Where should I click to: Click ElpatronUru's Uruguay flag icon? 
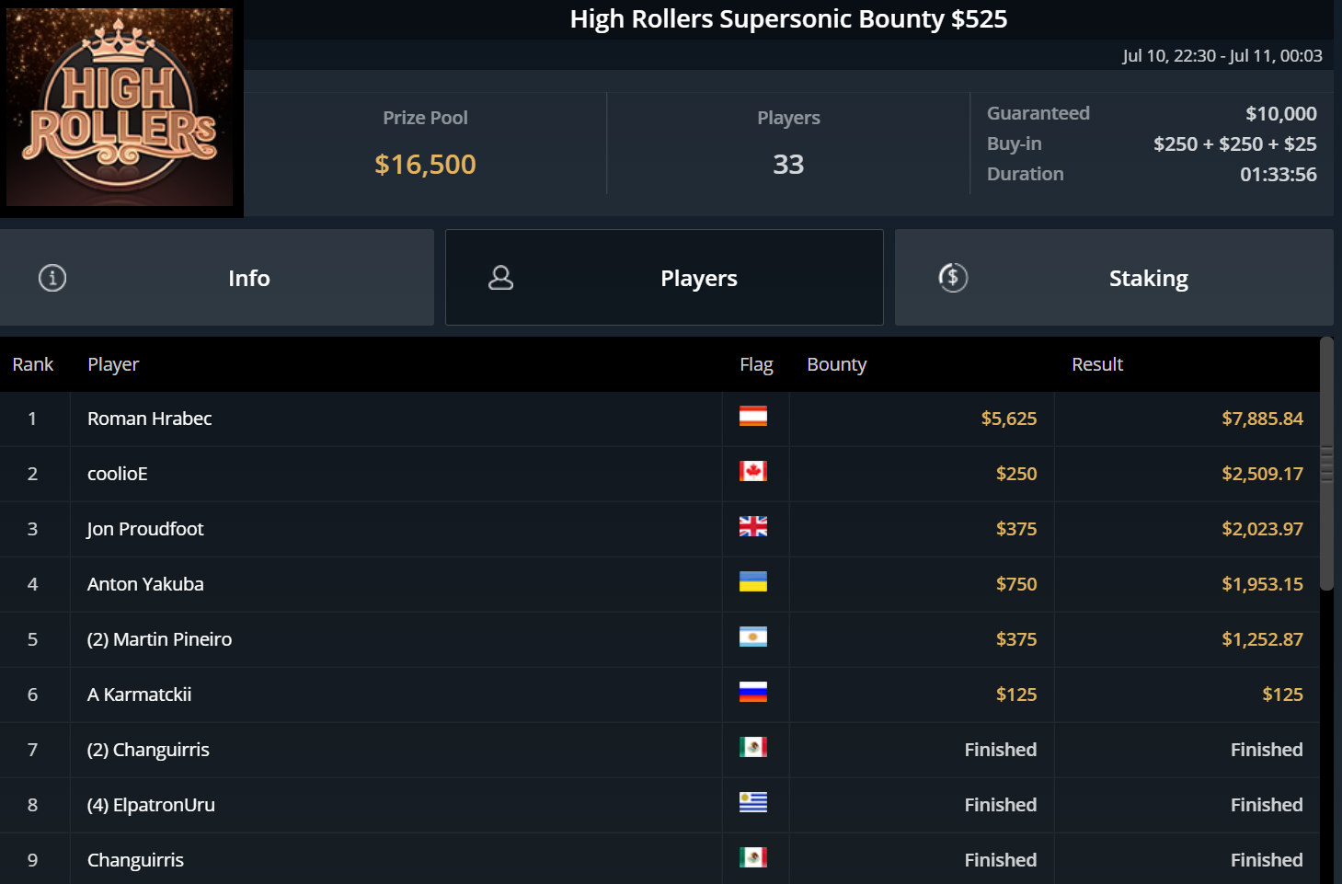(752, 803)
